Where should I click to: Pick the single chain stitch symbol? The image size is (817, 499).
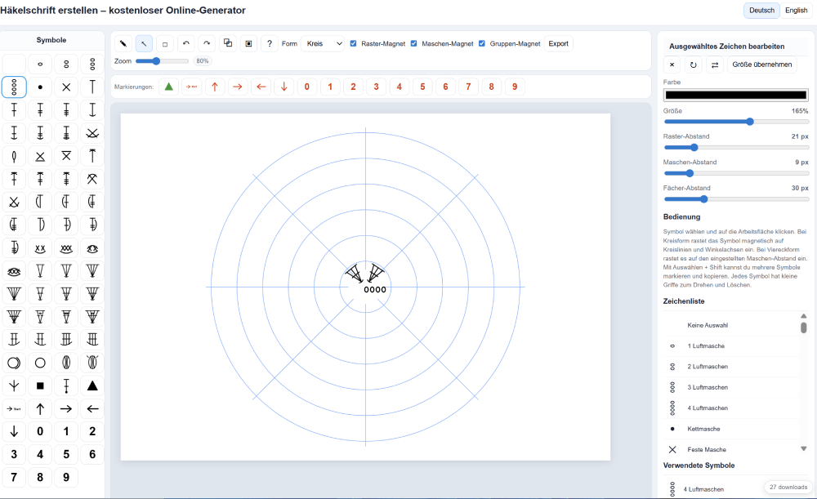coord(40,64)
